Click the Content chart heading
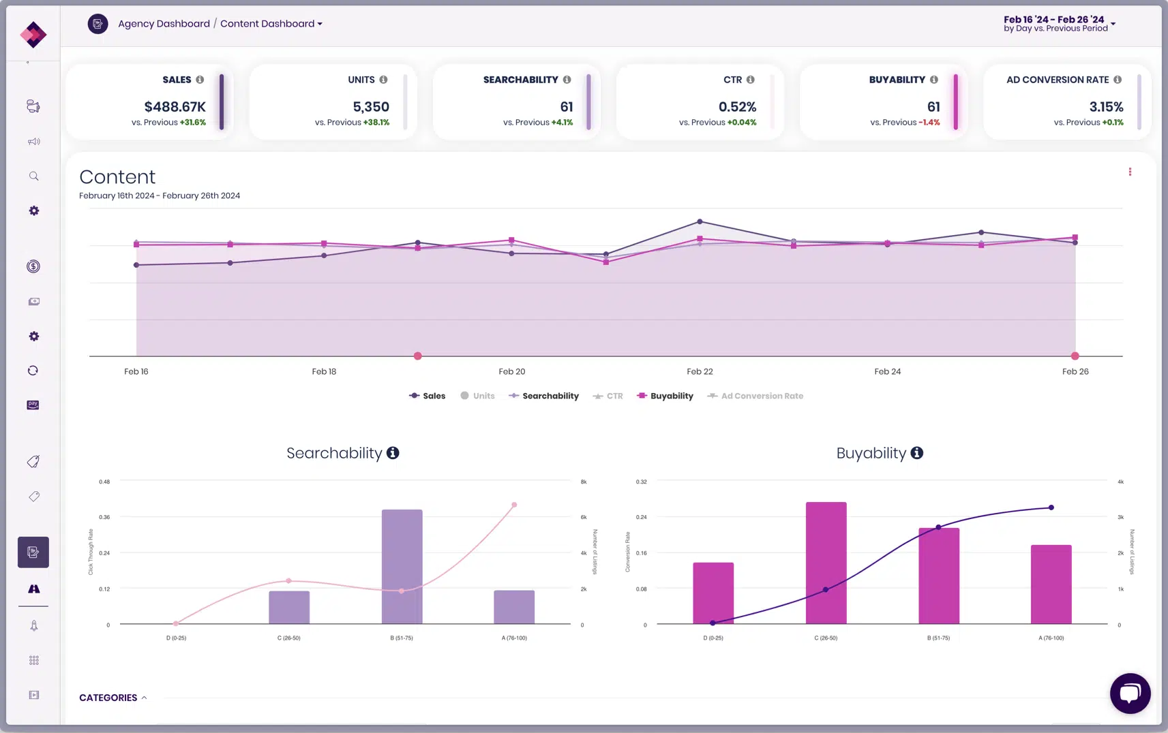This screenshot has width=1168, height=733. [117, 177]
